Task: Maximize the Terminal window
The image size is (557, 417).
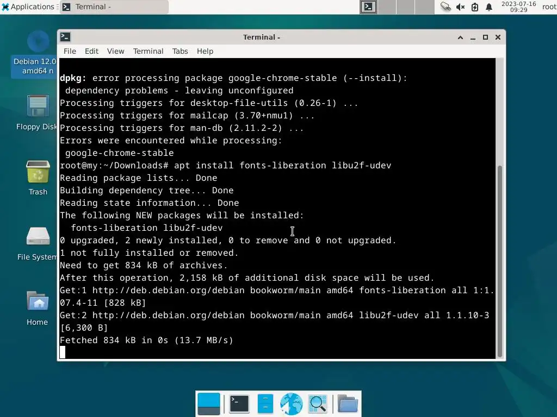Action: [x=485, y=37]
